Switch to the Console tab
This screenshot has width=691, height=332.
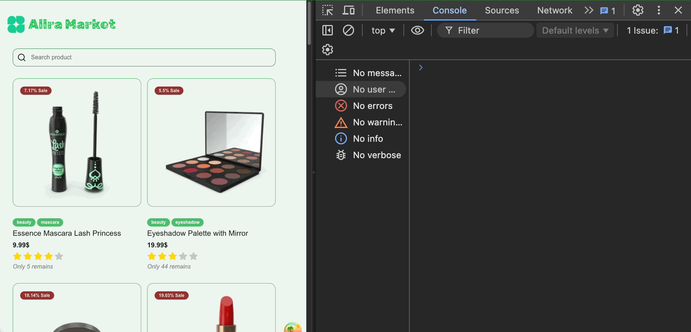(449, 10)
